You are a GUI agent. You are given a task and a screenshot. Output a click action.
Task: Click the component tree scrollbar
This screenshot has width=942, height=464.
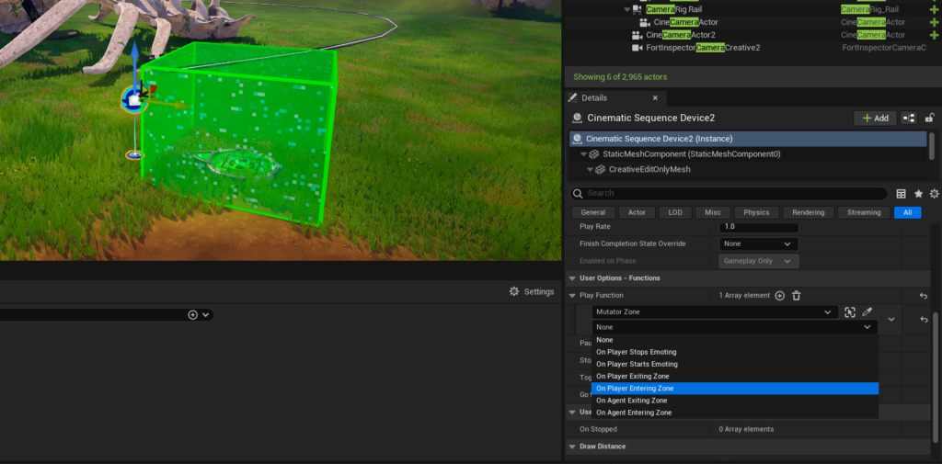click(933, 146)
